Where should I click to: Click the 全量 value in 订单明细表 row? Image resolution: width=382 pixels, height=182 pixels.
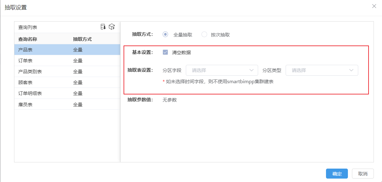(x=78, y=93)
